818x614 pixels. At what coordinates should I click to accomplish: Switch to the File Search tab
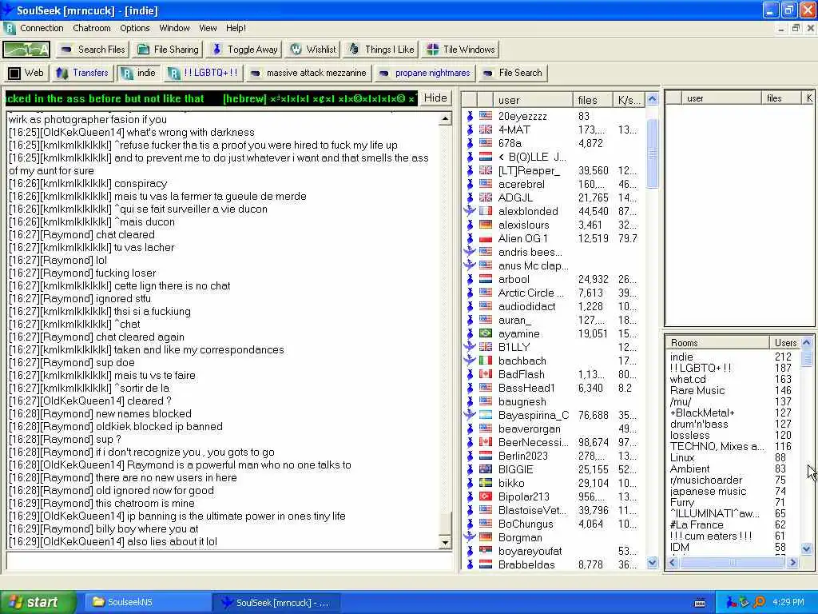[513, 73]
